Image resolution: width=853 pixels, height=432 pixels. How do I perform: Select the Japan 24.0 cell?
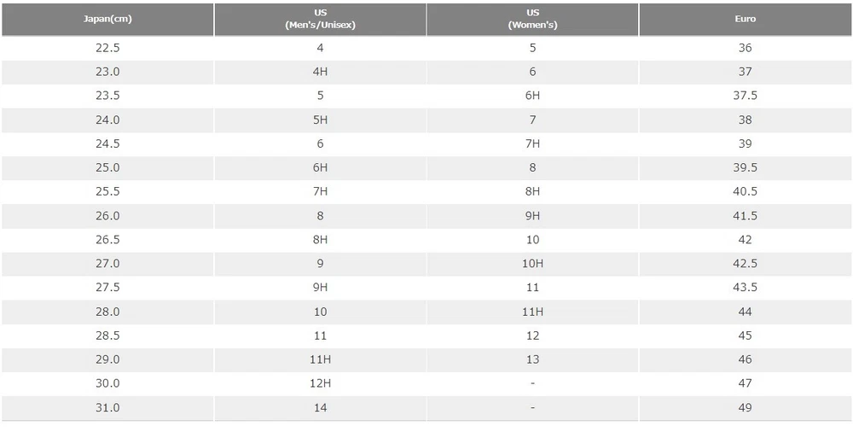(x=107, y=120)
